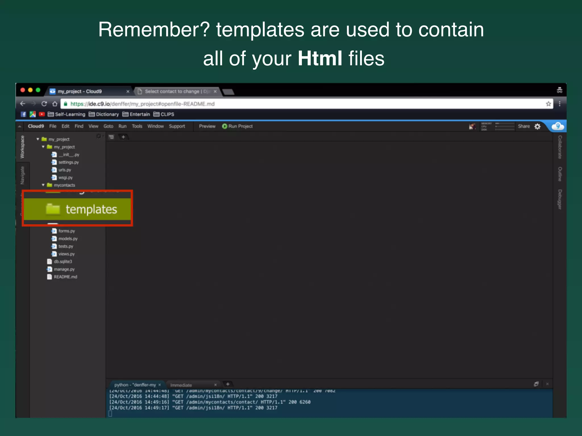Screen dimensions: 582x436
Task: Toggle the Workspace side panel
Action: tap(22, 147)
